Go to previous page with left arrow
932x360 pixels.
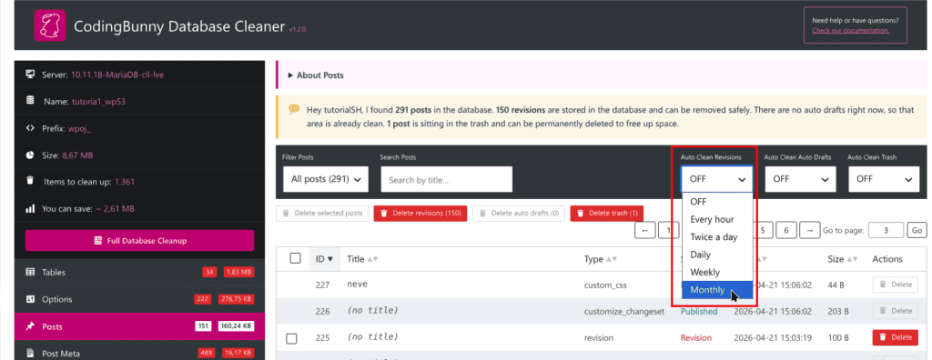click(x=645, y=230)
